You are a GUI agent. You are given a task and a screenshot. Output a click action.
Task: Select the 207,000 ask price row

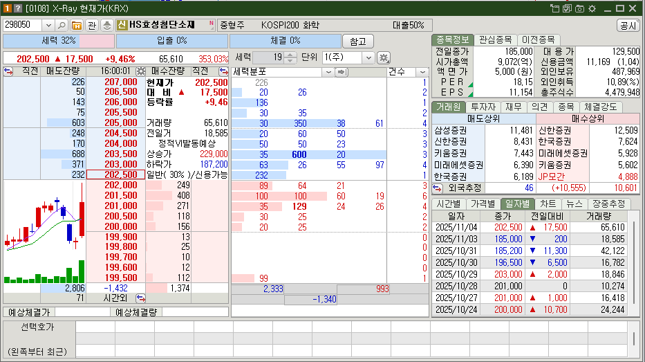(115, 82)
